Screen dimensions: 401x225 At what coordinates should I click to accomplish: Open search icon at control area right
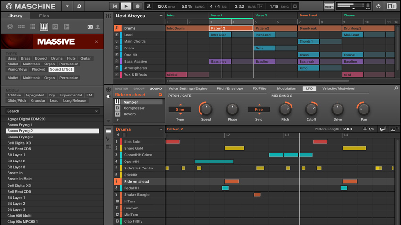[396, 88]
